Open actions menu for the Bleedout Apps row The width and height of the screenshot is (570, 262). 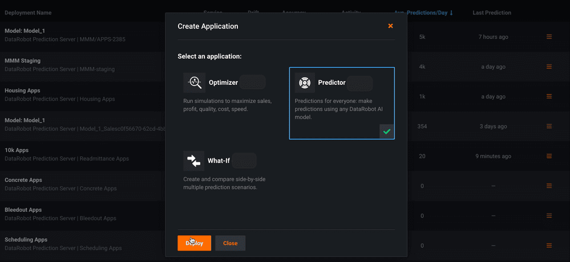[x=549, y=215]
